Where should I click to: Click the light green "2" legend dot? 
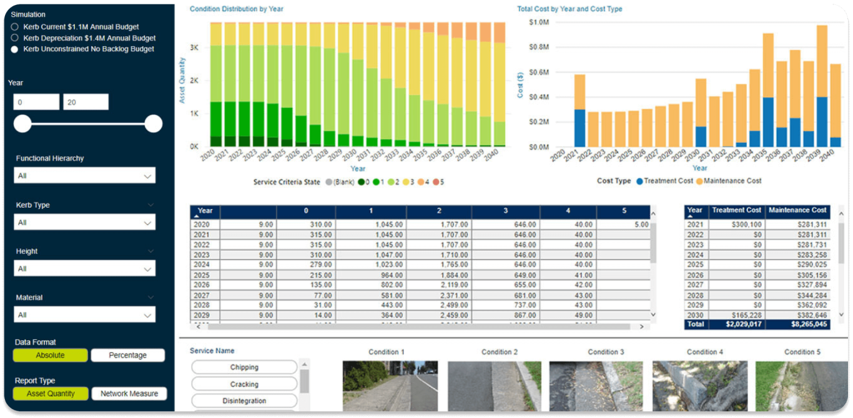click(x=390, y=182)
